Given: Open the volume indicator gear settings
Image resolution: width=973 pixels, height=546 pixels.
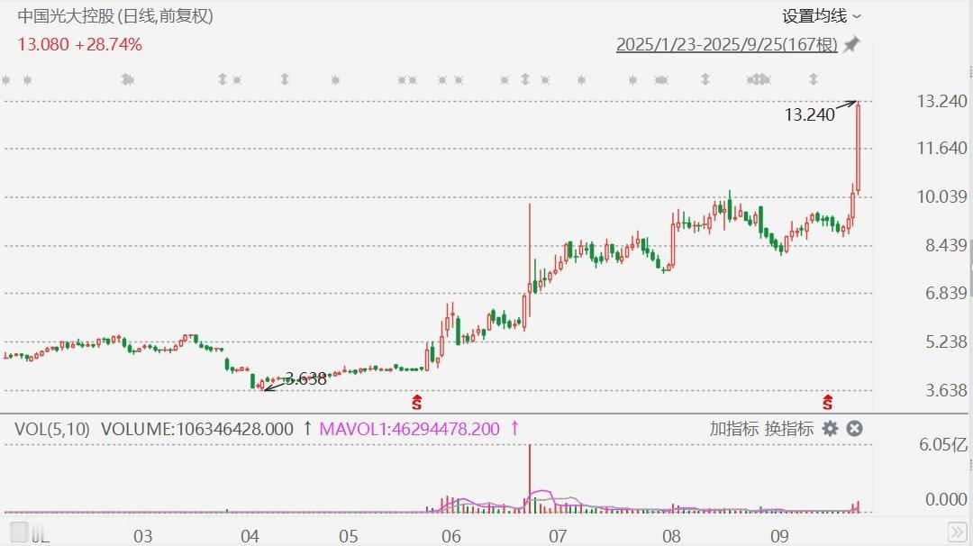Looking at the screenshot, I should 830,429.
